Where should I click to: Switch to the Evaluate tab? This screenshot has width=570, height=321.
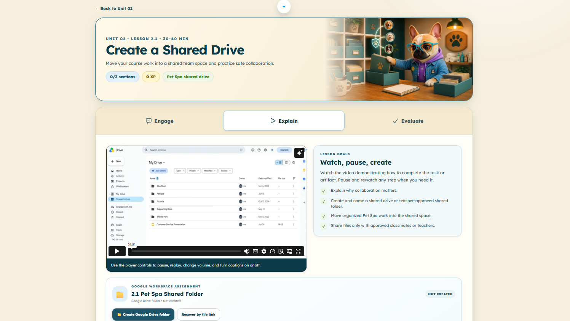pyautogui.click(x=408, y=121)
